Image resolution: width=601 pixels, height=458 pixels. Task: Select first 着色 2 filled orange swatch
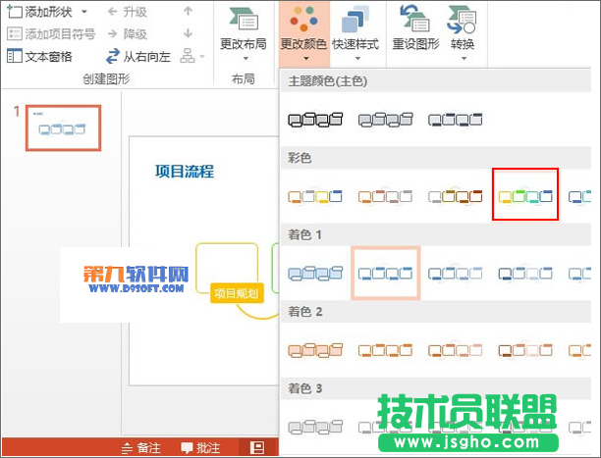tap(315, 350)
